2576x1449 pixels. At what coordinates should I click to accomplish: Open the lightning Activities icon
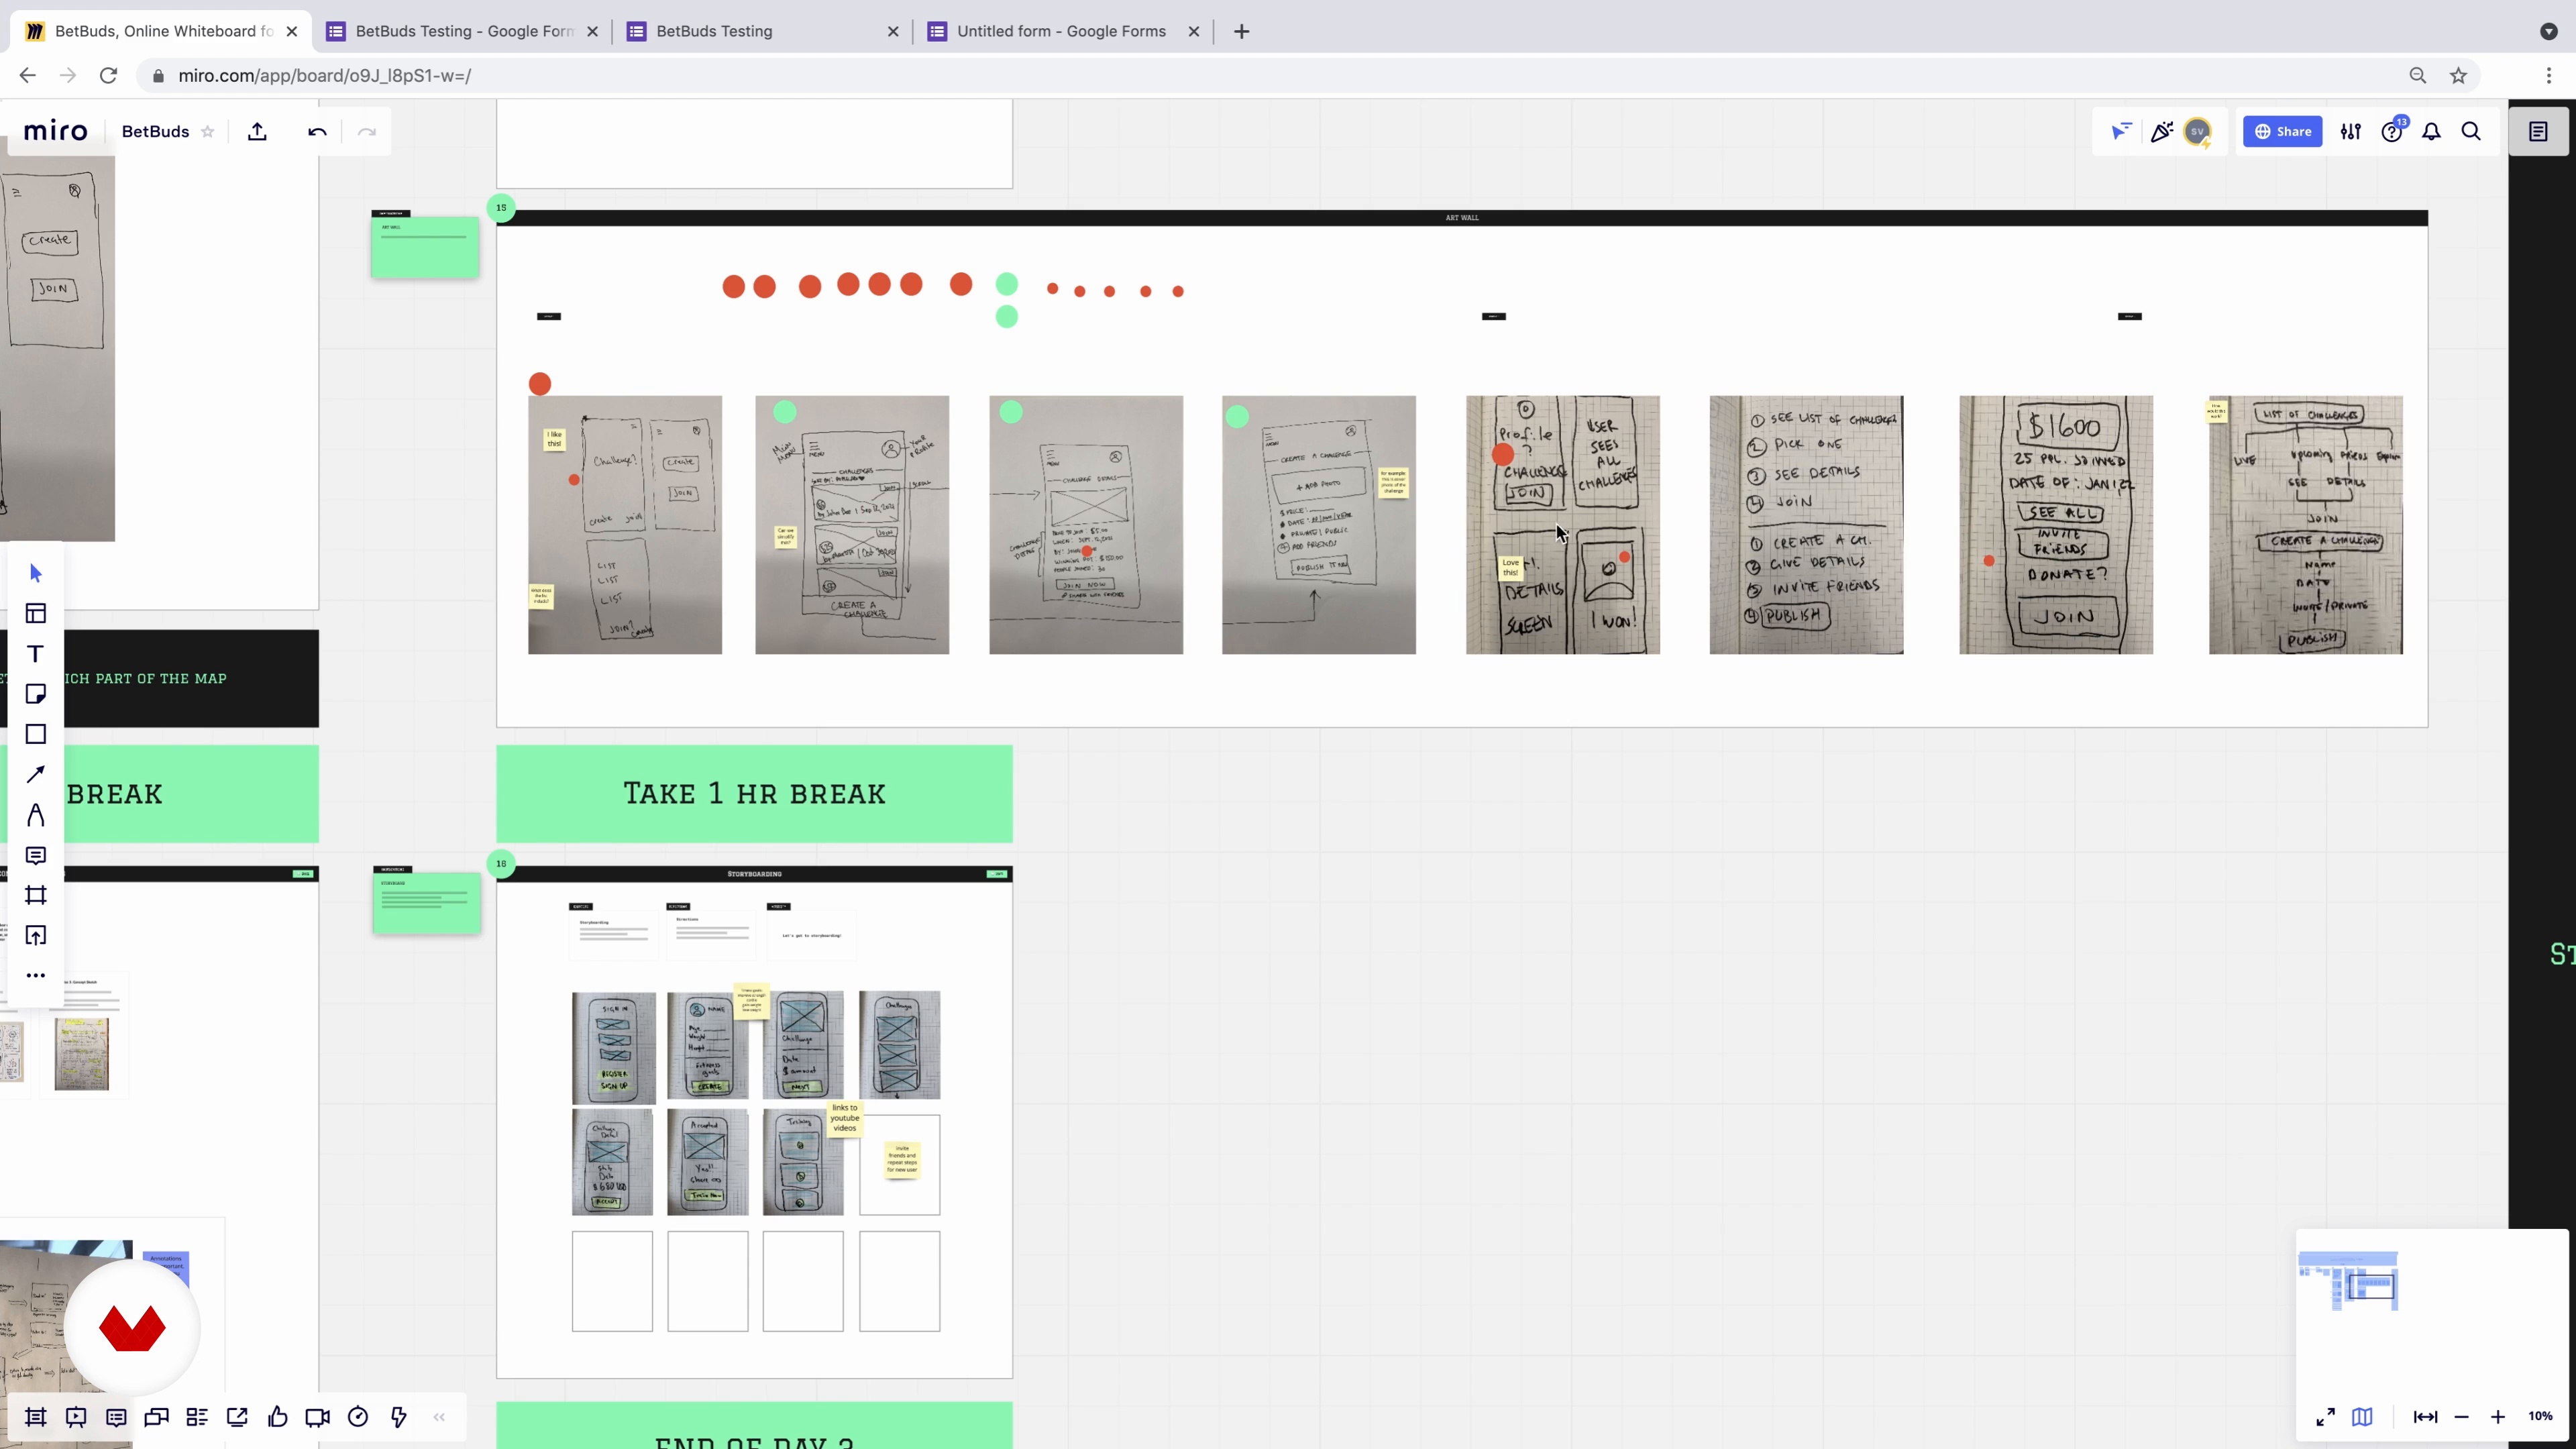tap(399, 1417)
